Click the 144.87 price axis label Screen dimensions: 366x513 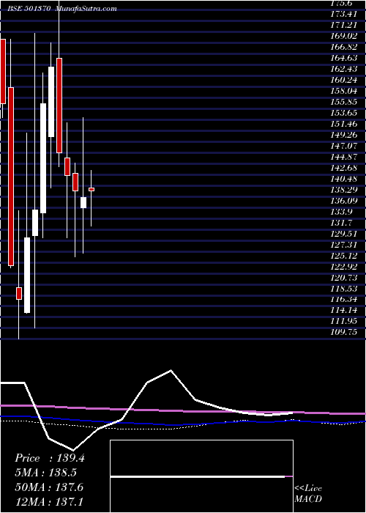tap(345, 157)
